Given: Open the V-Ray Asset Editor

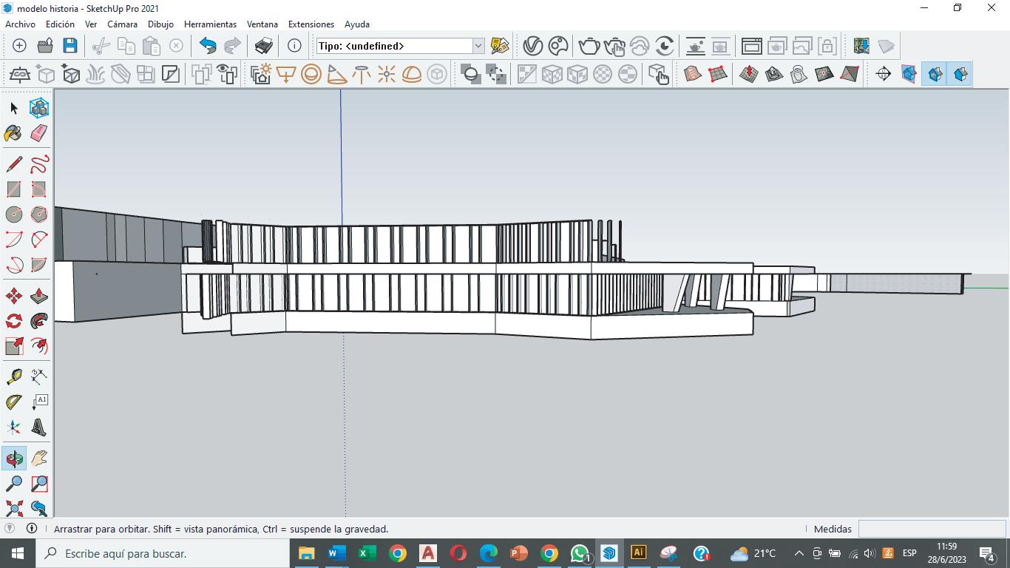Looking at the screenshot, I should coord(532,46).
